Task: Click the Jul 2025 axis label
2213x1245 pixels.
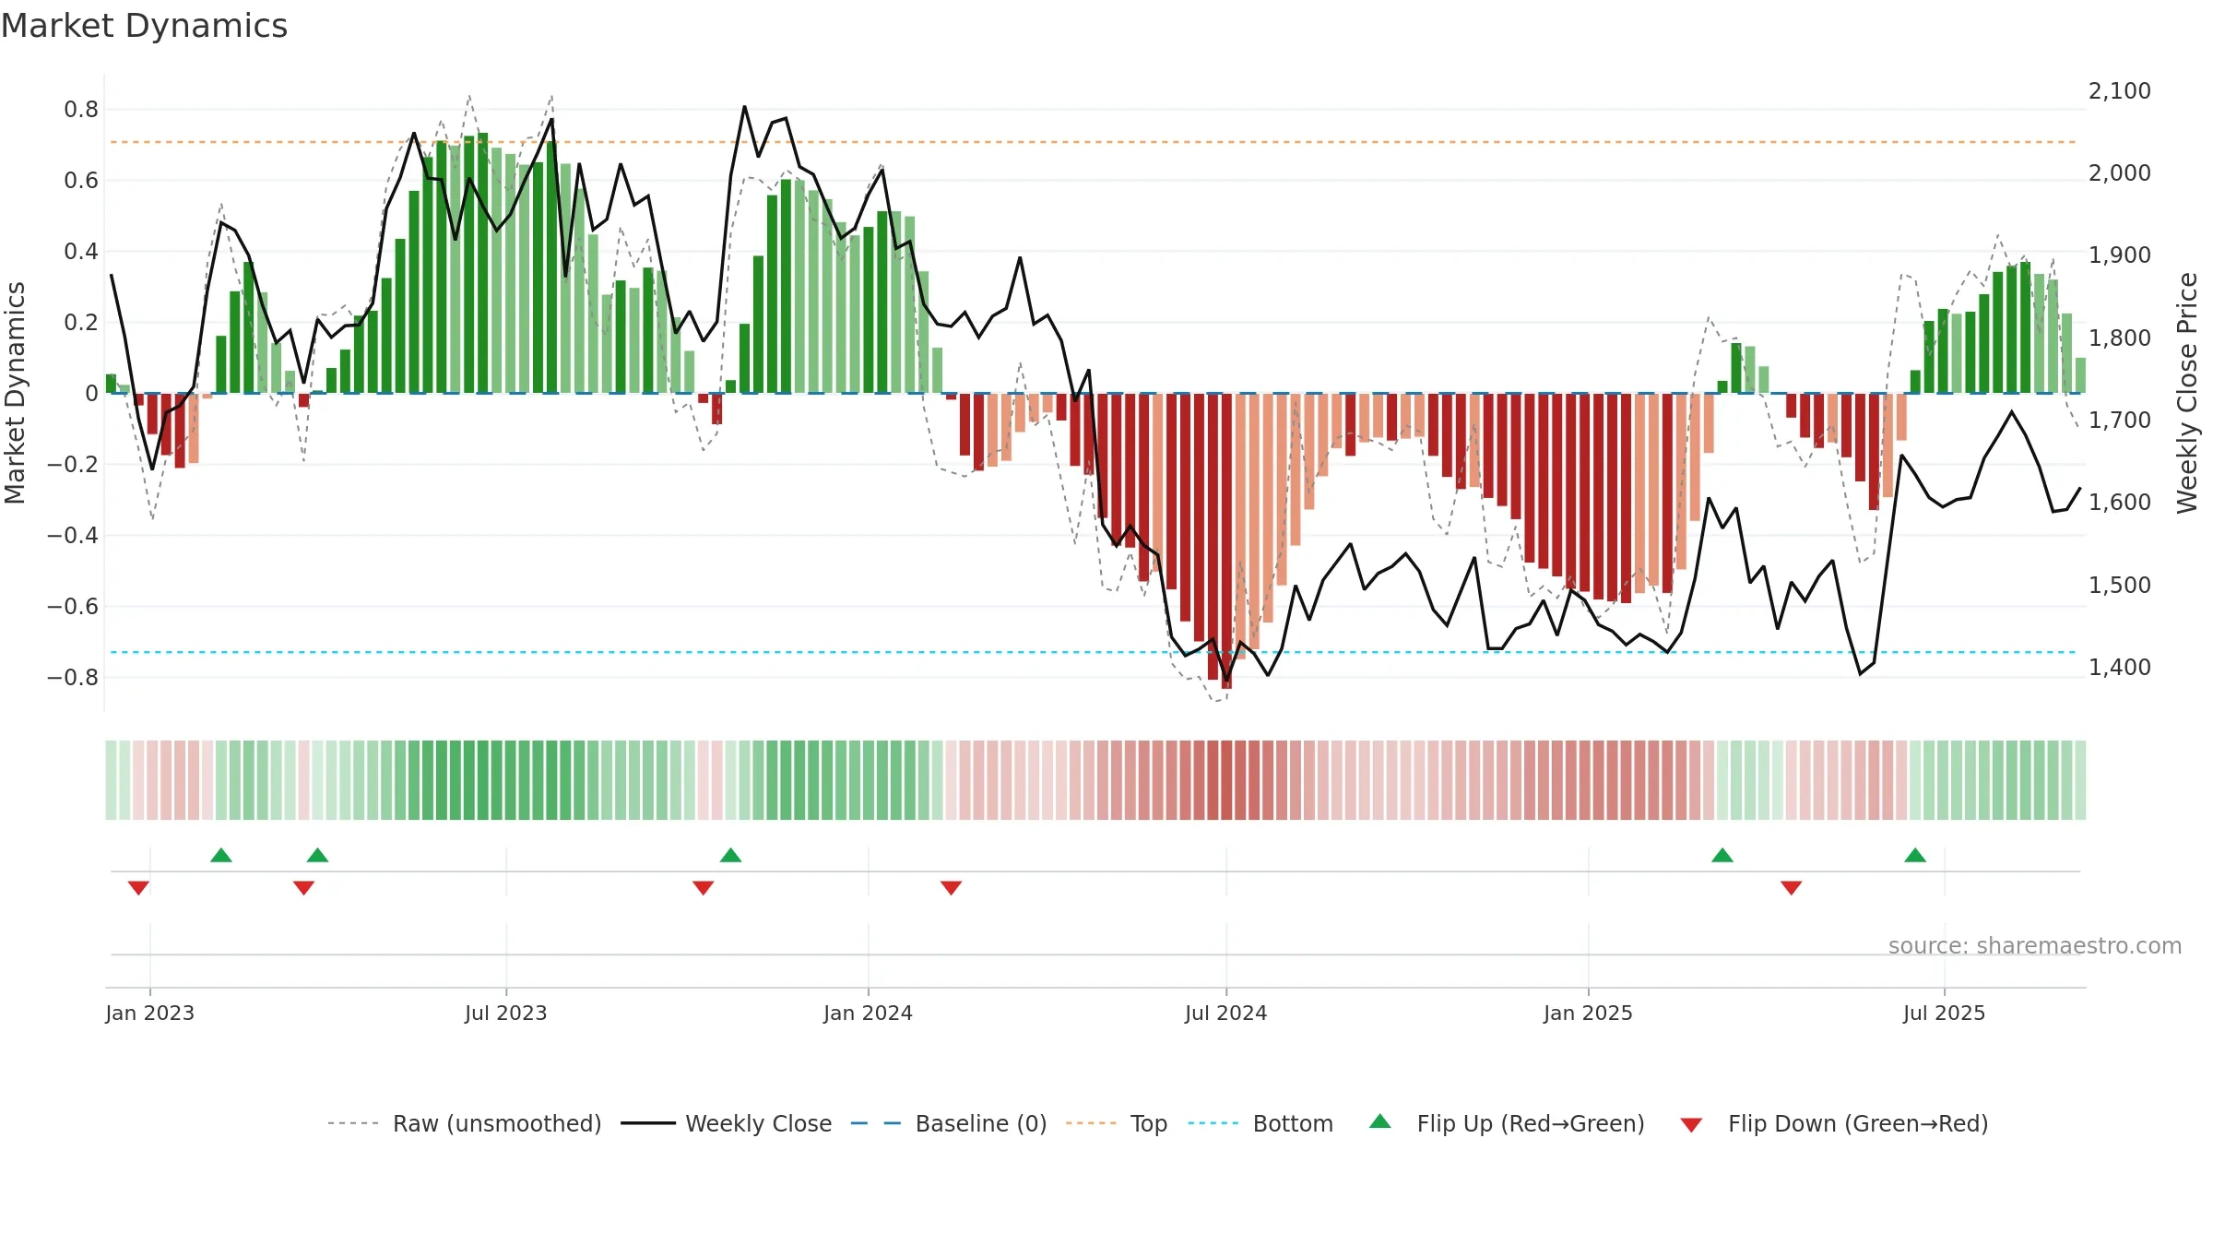Action: point(1945,1013)
